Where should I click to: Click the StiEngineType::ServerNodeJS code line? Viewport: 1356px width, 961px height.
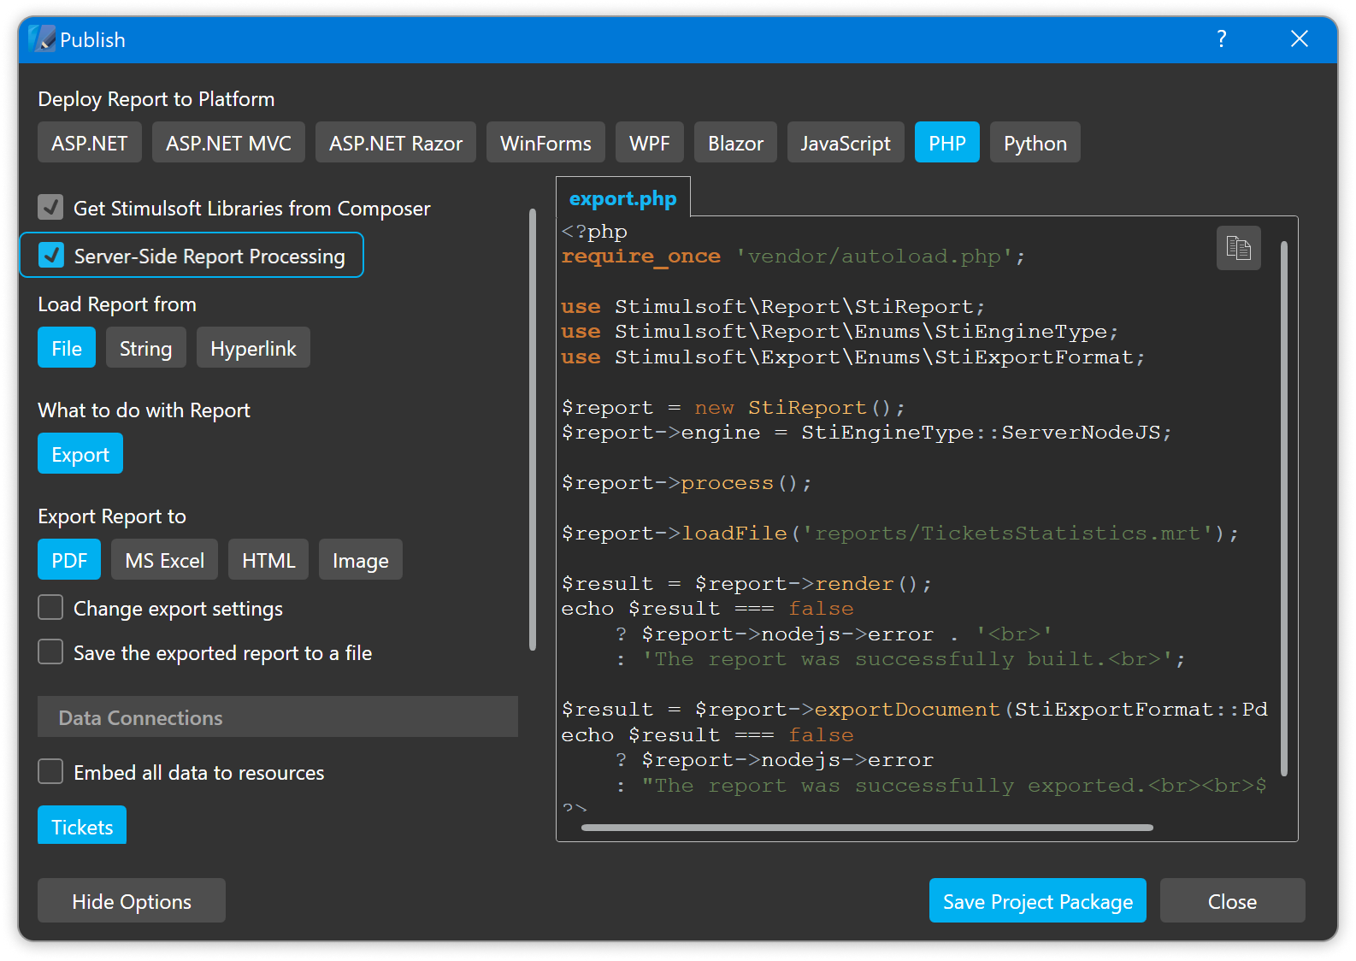pyautogui.click(x=866, y=433)
